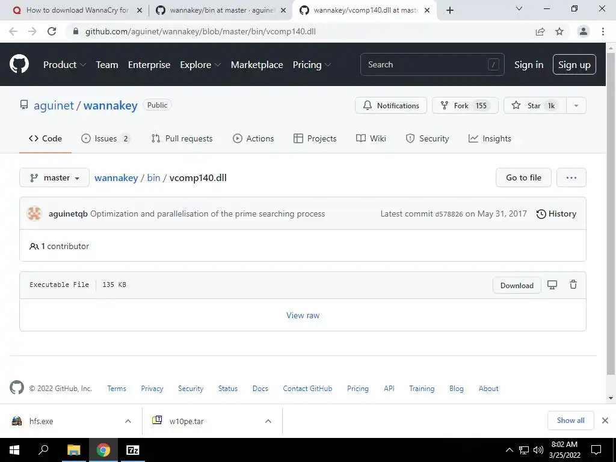Open the Actions tab
Image resolution: width=616 pixels, height=462 pixels.
tap(253, 138)
